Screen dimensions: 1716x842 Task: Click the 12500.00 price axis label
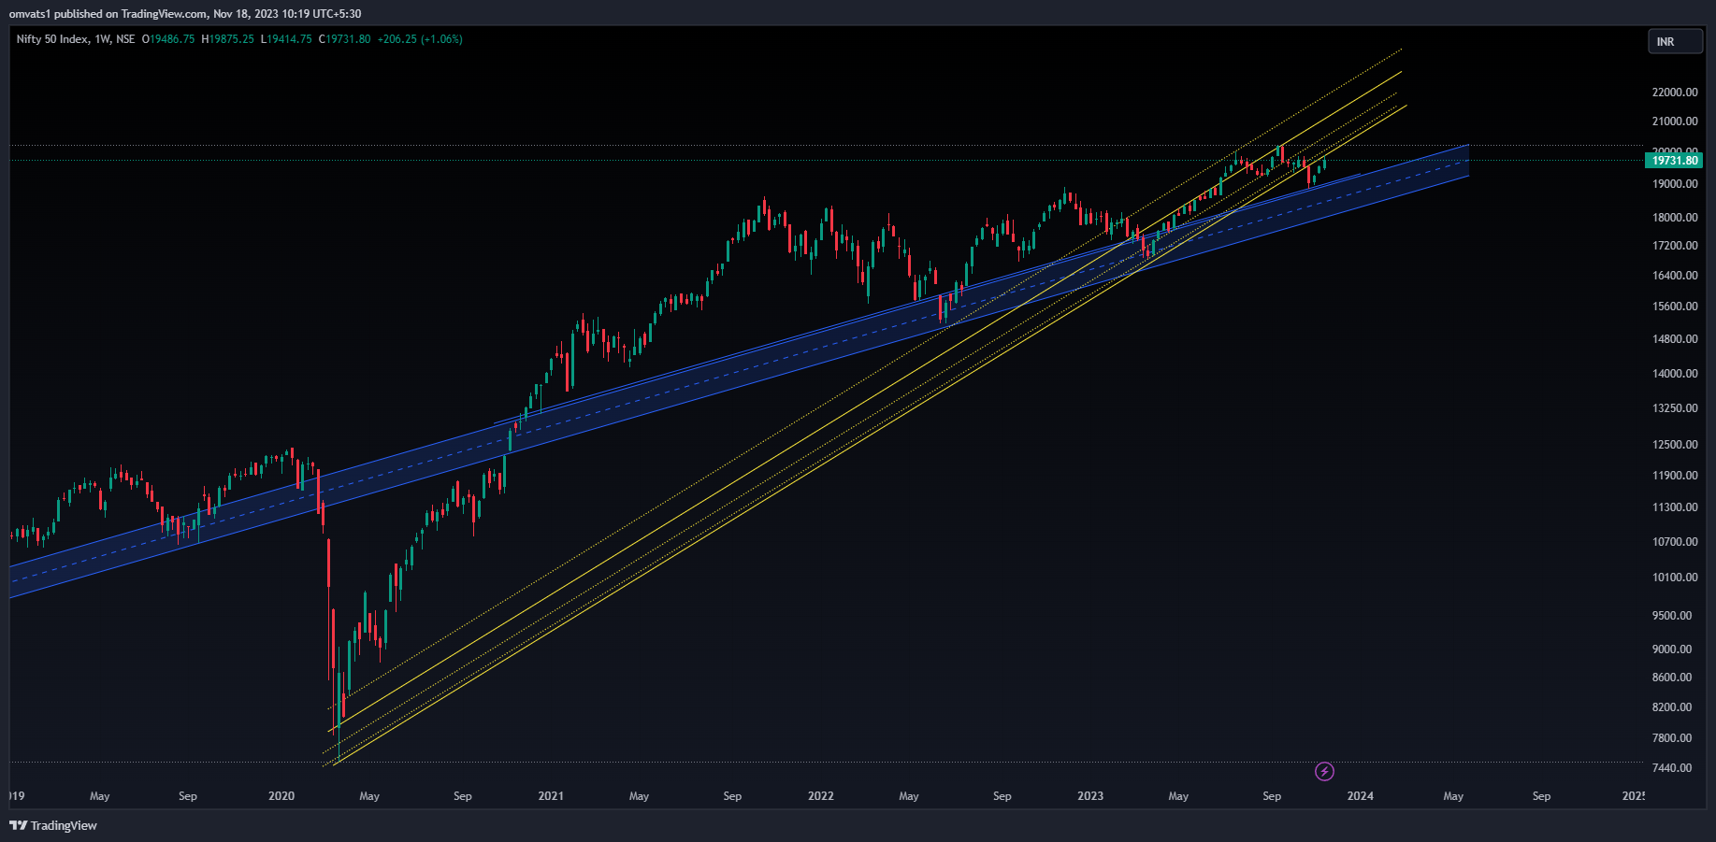tap(1675, 445)
